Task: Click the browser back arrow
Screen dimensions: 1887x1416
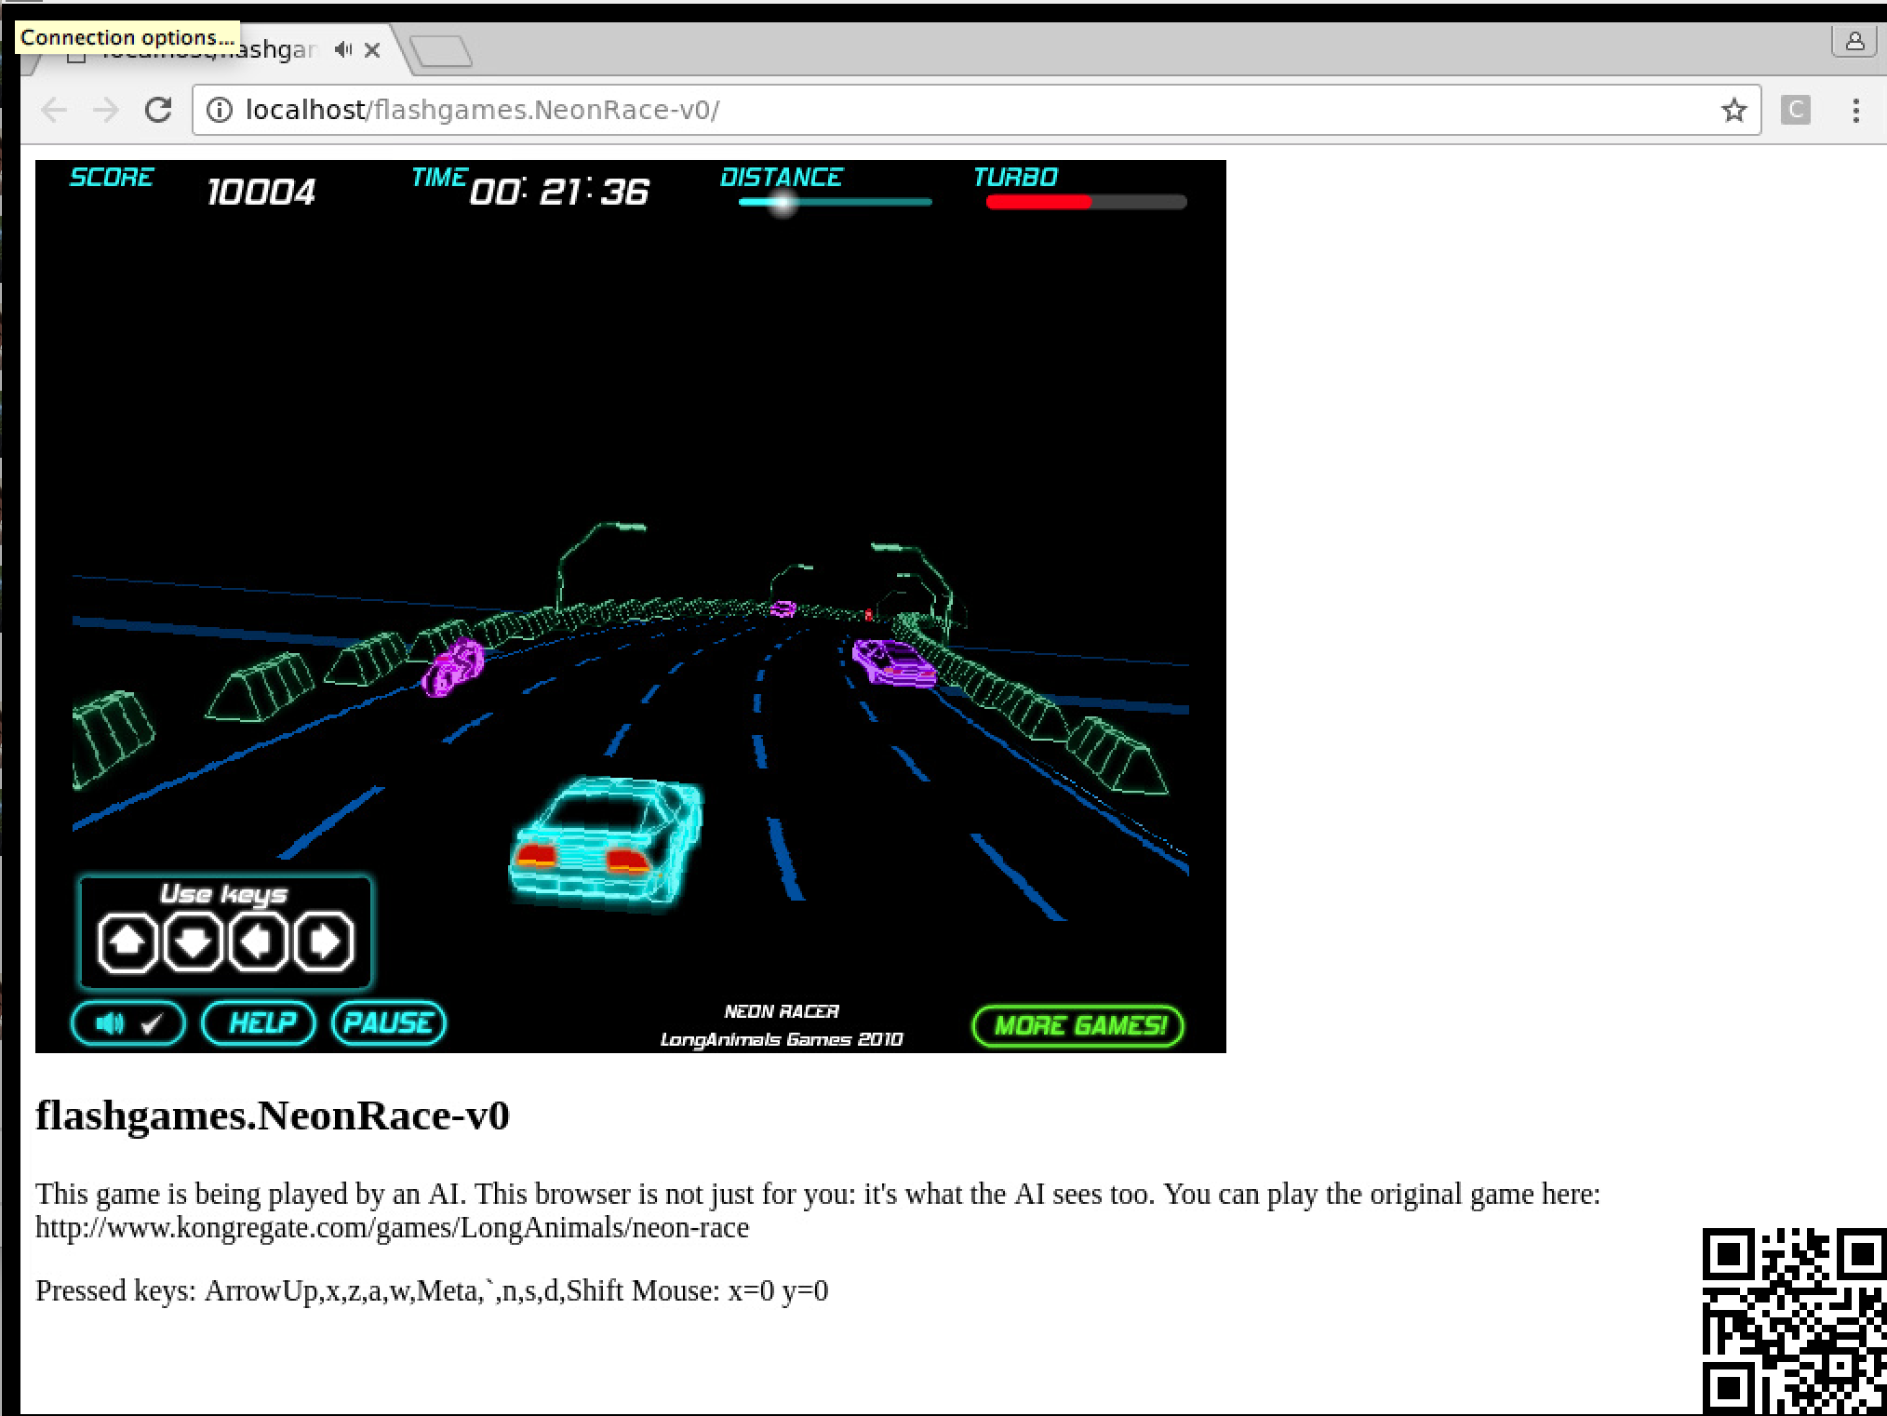Action: [x=54, y=110]
